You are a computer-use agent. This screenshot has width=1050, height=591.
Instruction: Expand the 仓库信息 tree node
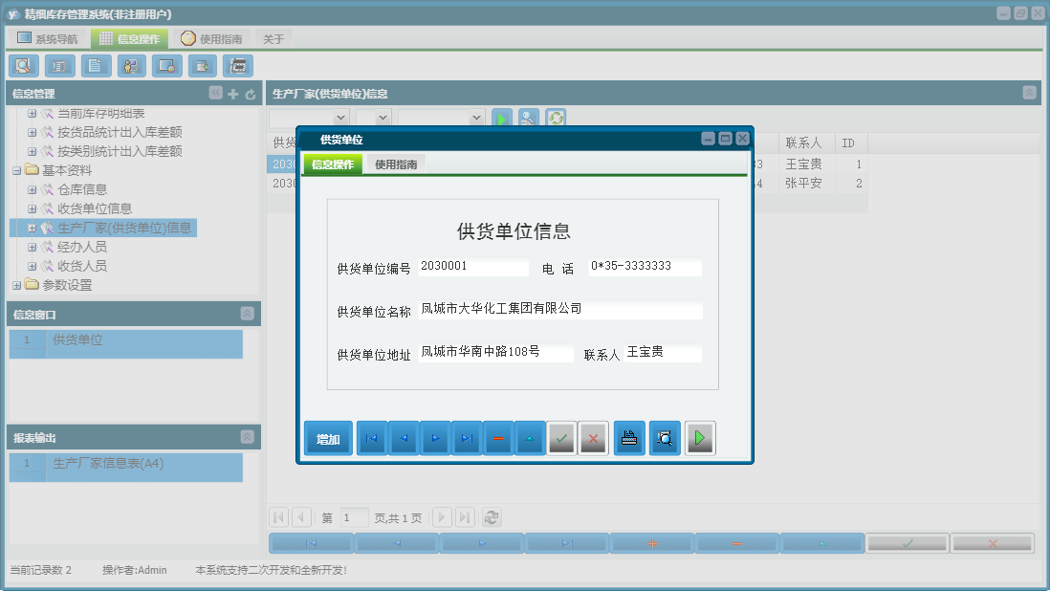(32, 190)
